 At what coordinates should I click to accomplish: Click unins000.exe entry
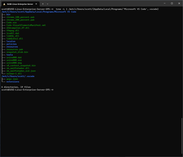tap(14, 60)
